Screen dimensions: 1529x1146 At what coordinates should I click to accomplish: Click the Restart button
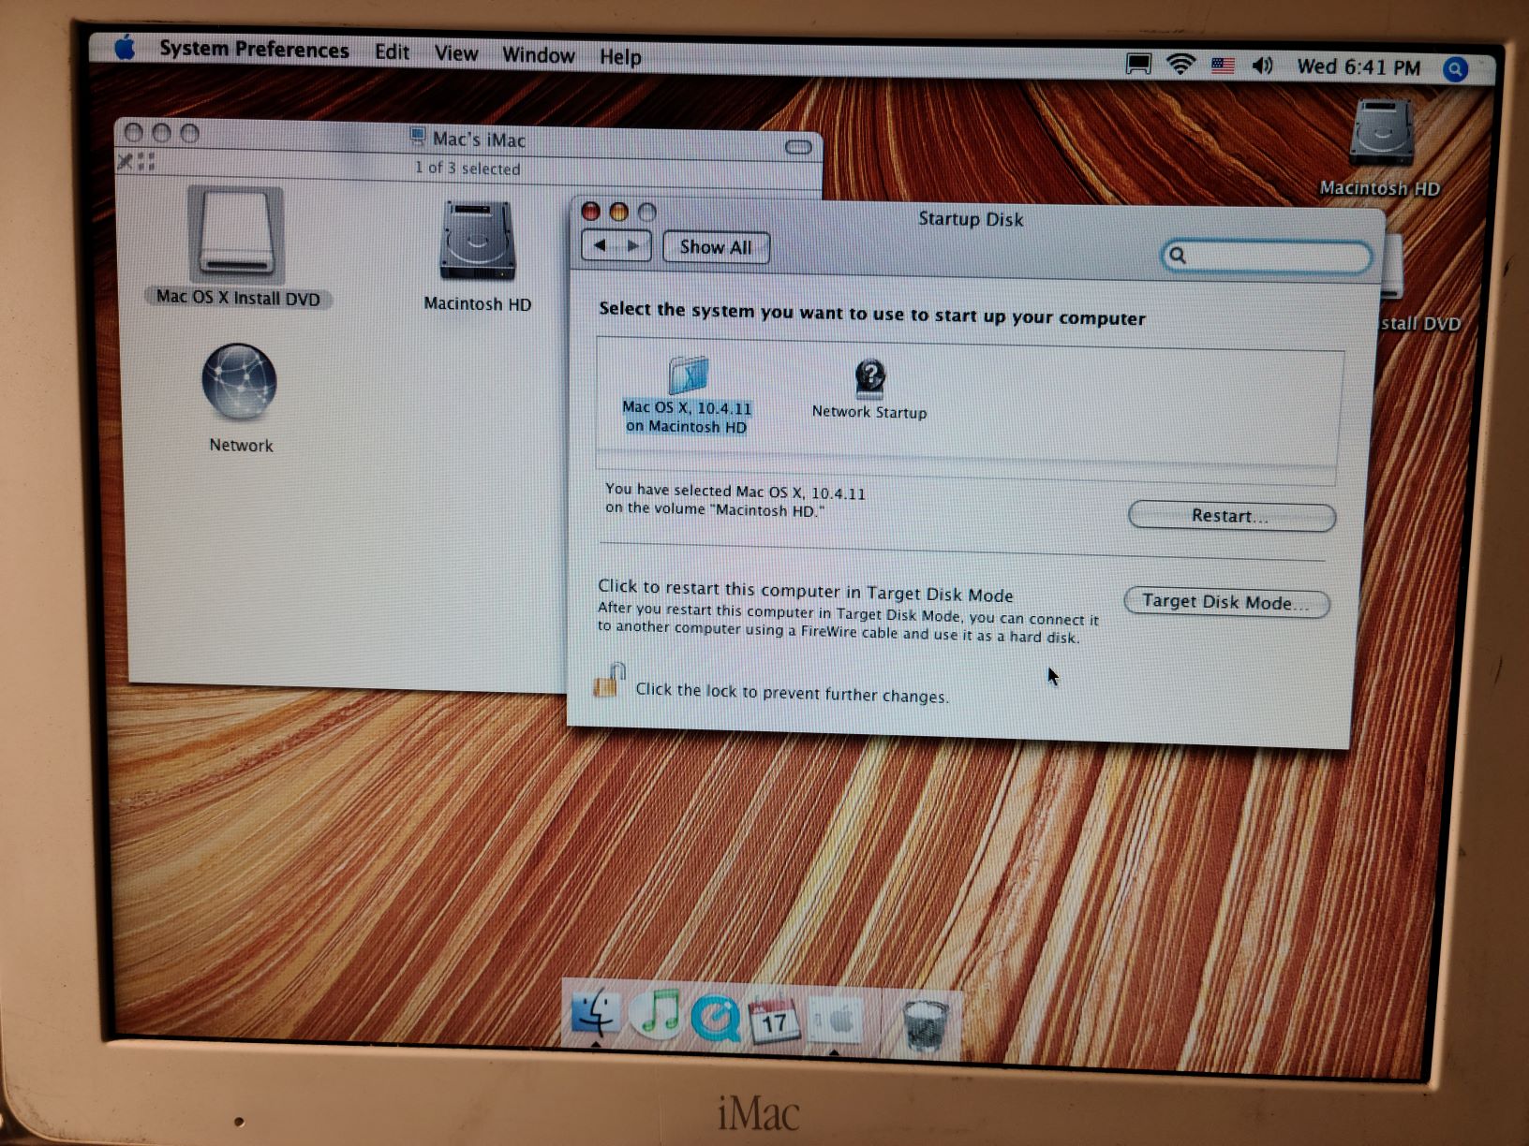(x=1231, y=516)
